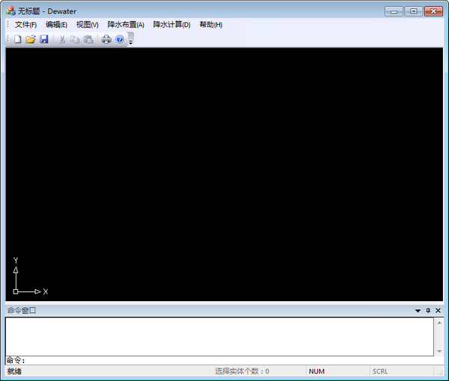
Task: Open the 降水布置(A) menu
Action: click(x=126, y=25)
